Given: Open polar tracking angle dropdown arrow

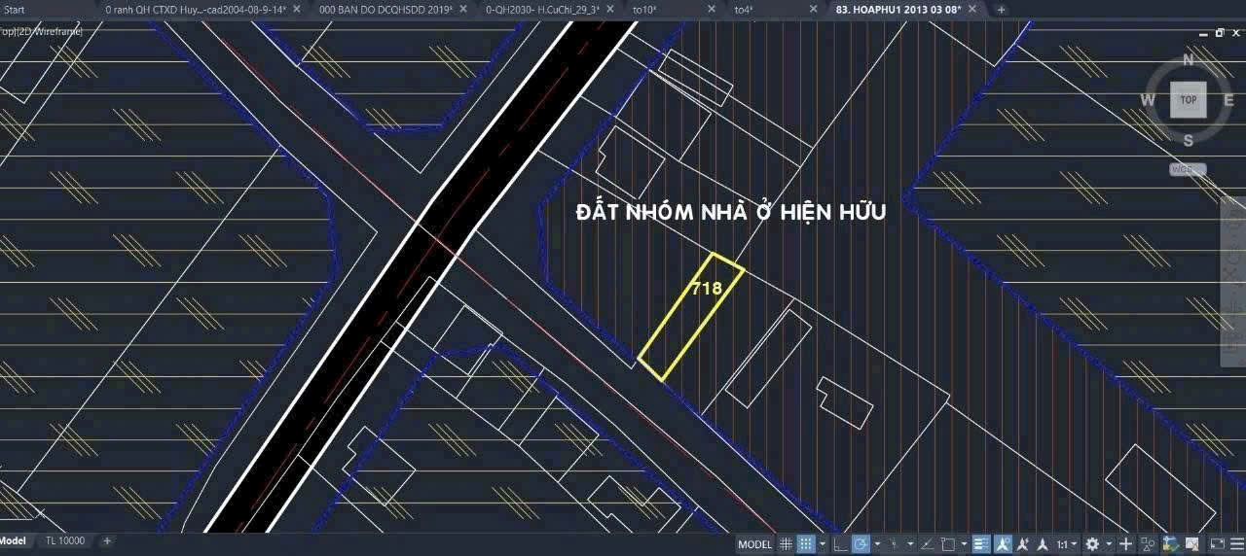Looking at the screenshot, I should (x=877, y=544).
